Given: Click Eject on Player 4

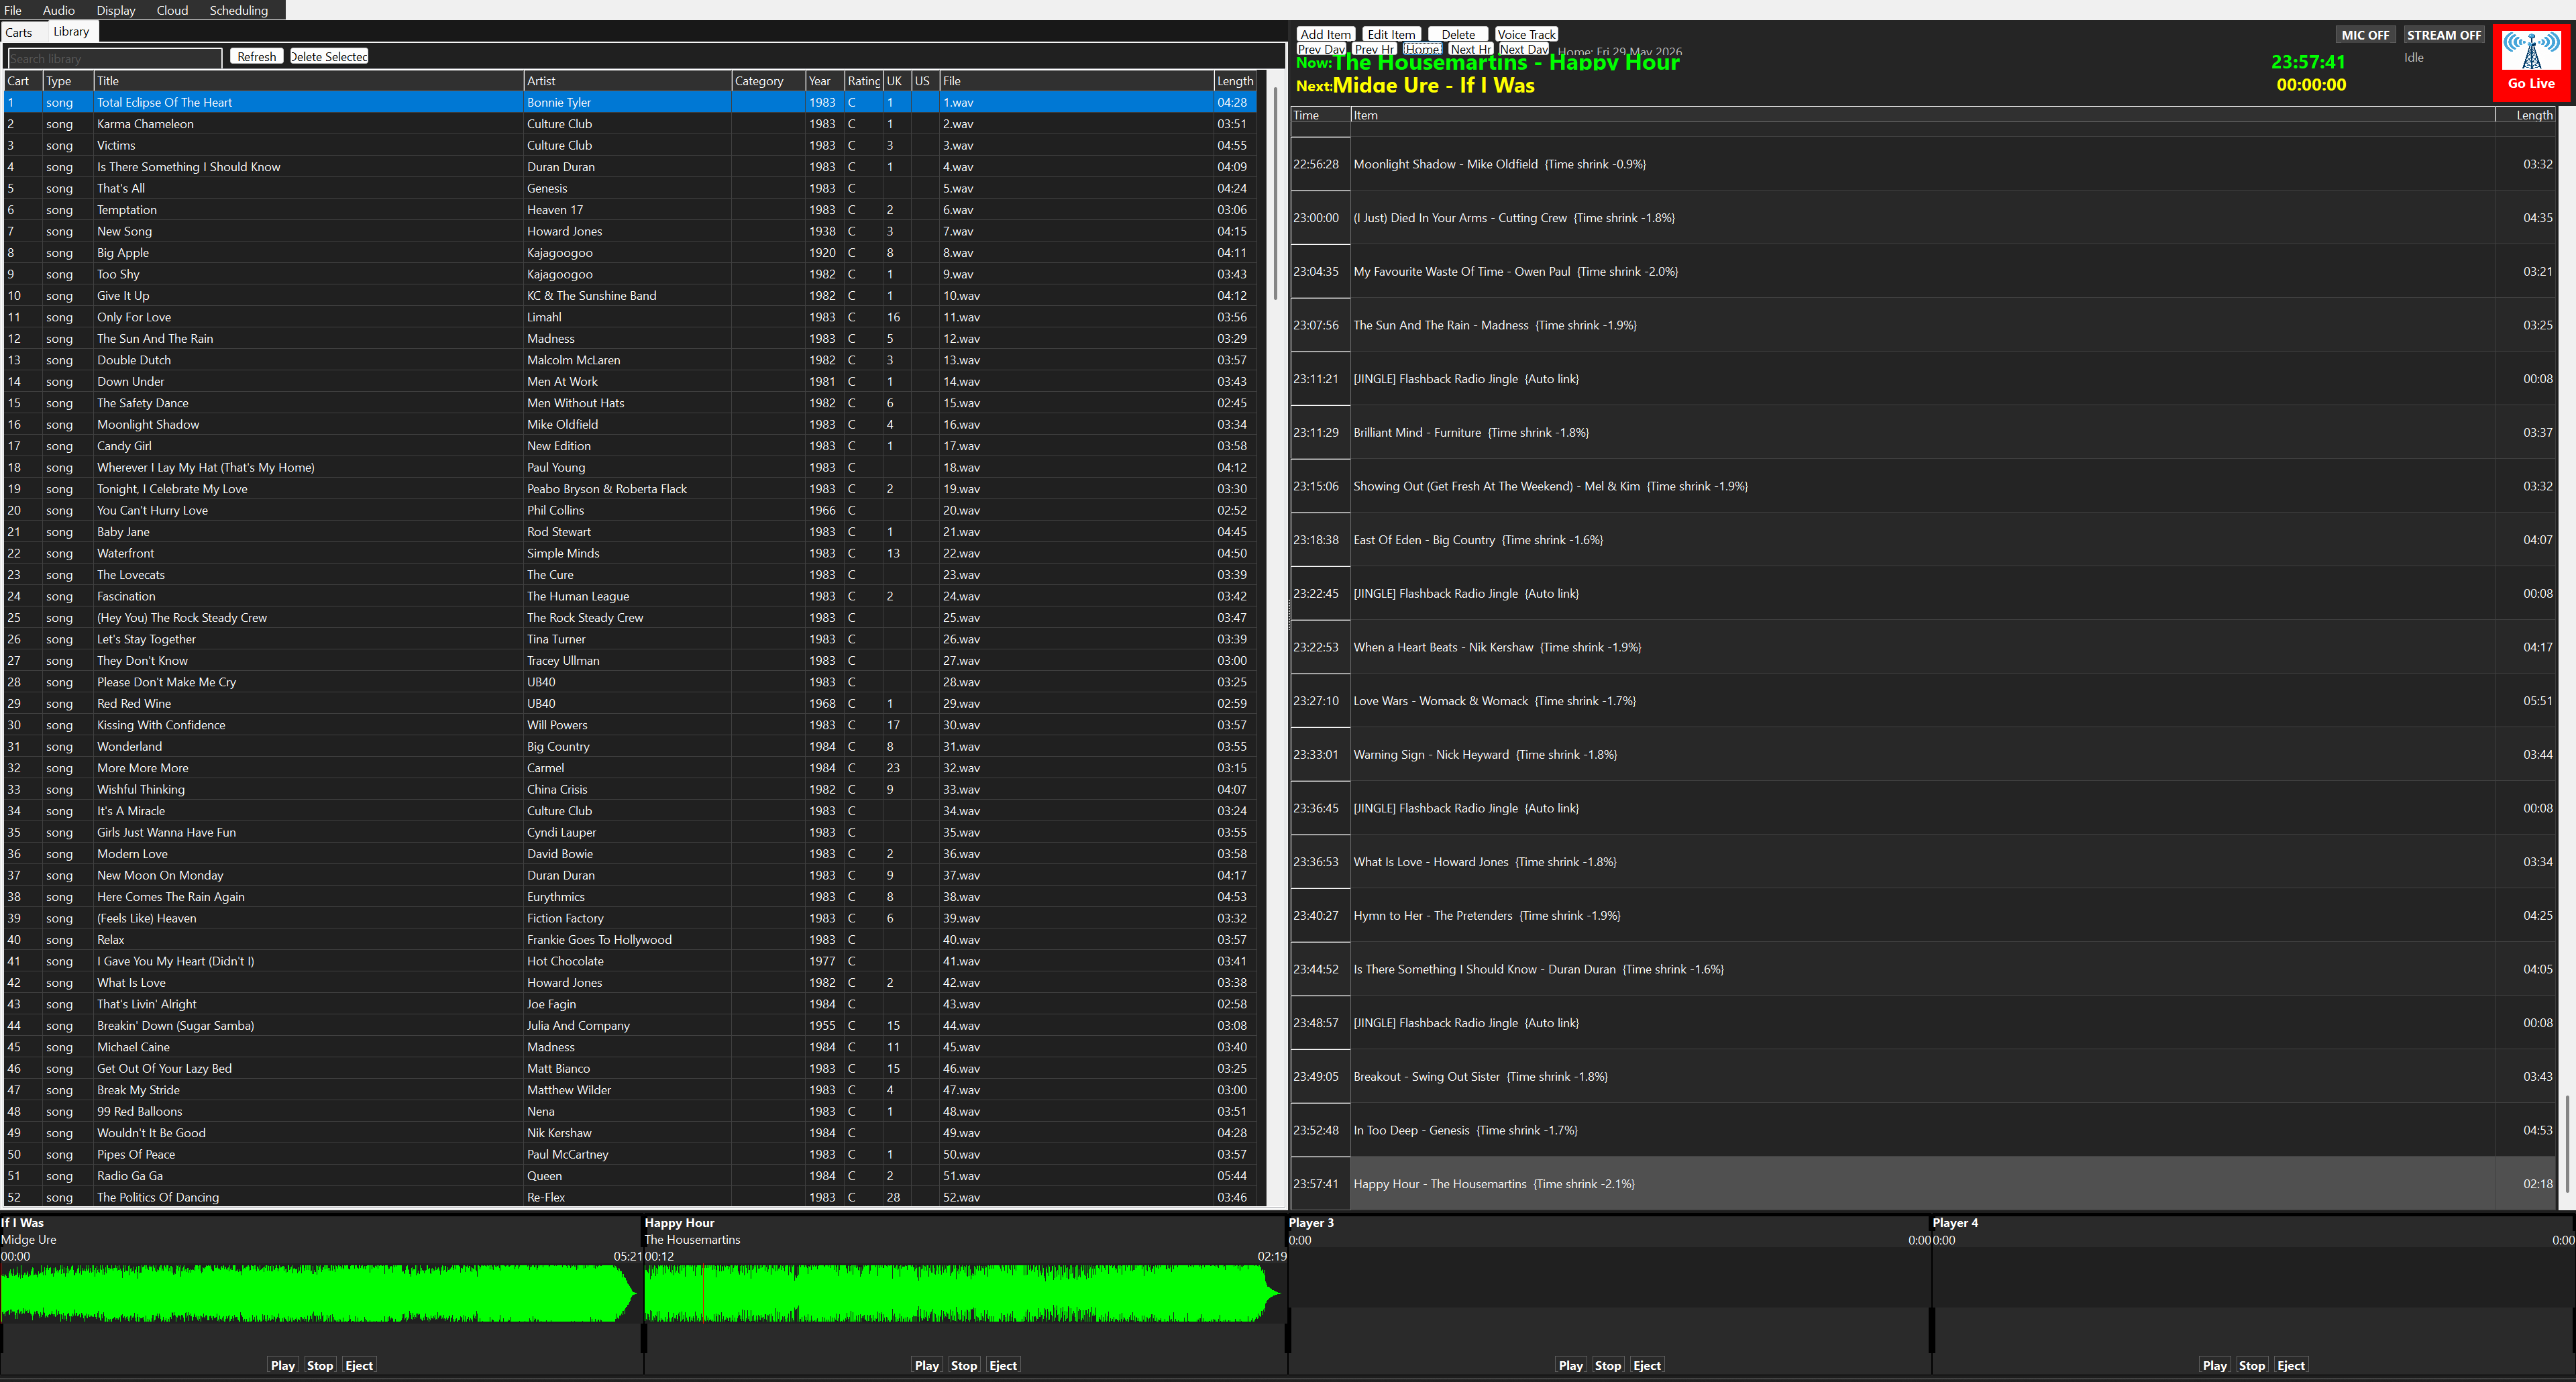Looking at the screenshot, I should tap(2291, 1365).
